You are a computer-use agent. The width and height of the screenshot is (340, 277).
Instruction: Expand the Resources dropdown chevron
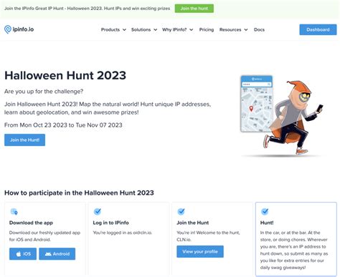[x=246, y=30]
